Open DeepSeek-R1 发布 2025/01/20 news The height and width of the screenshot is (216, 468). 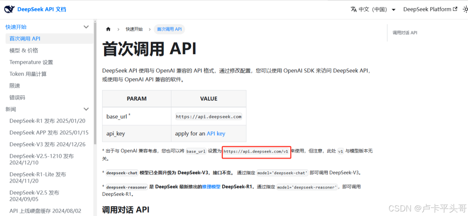pyautogui.click(x=47, y=121)
